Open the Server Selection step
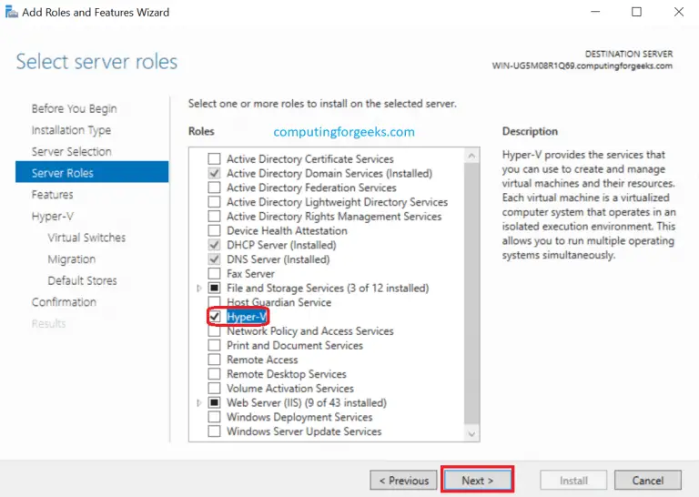 (72, 152)
